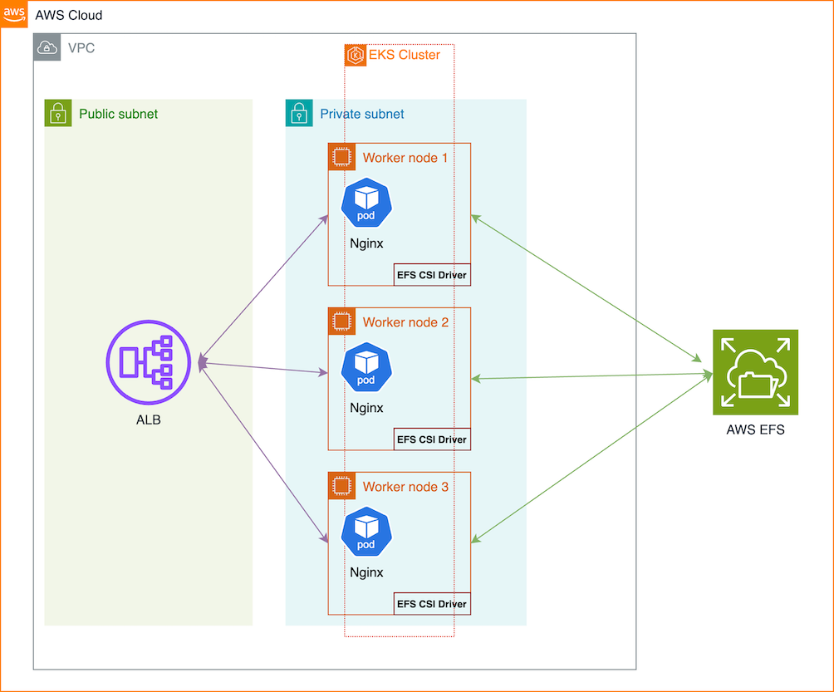Click the Private subnet label
This screenshot has width=834, height=692.
coord(361,114)
